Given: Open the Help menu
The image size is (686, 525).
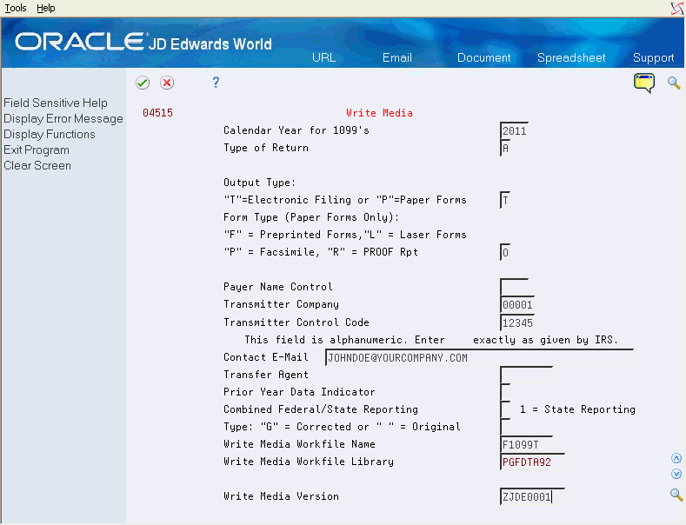Looking at the screenshot, I should 45,8.
